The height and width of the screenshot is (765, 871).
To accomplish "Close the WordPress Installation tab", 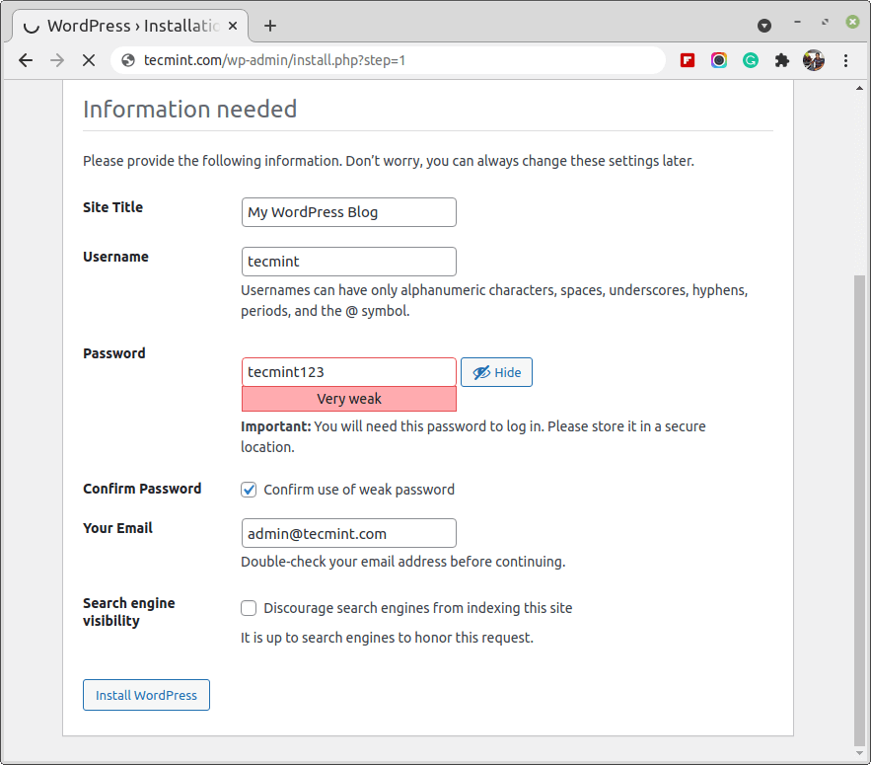I will 233,26.
